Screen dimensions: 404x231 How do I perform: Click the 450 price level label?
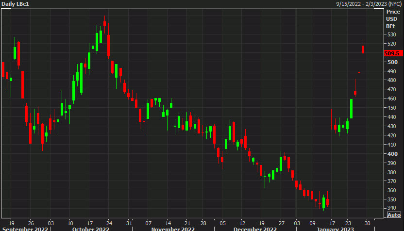point(391,108)
